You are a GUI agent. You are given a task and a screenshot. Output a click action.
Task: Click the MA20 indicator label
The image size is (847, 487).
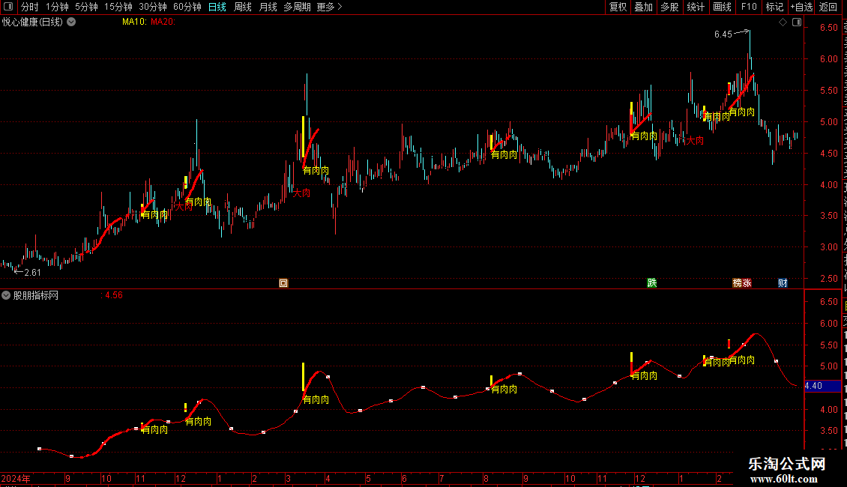(x=163, y=22)
